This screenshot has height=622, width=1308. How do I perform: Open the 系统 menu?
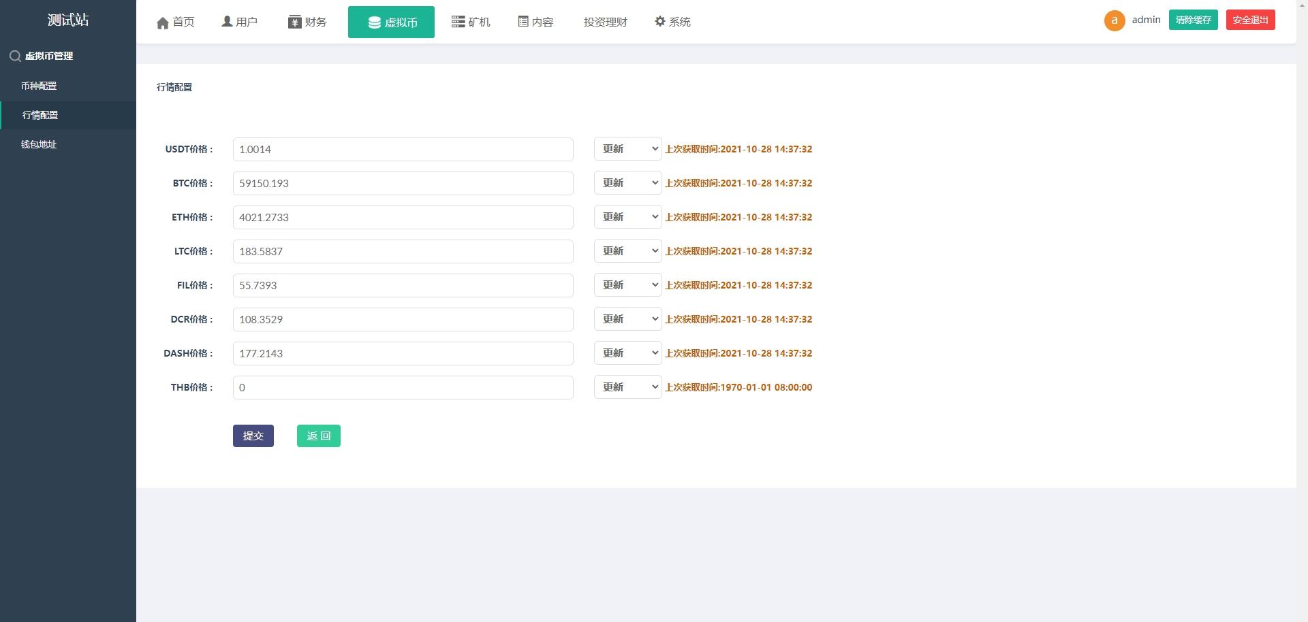click(x=673, y=22)
